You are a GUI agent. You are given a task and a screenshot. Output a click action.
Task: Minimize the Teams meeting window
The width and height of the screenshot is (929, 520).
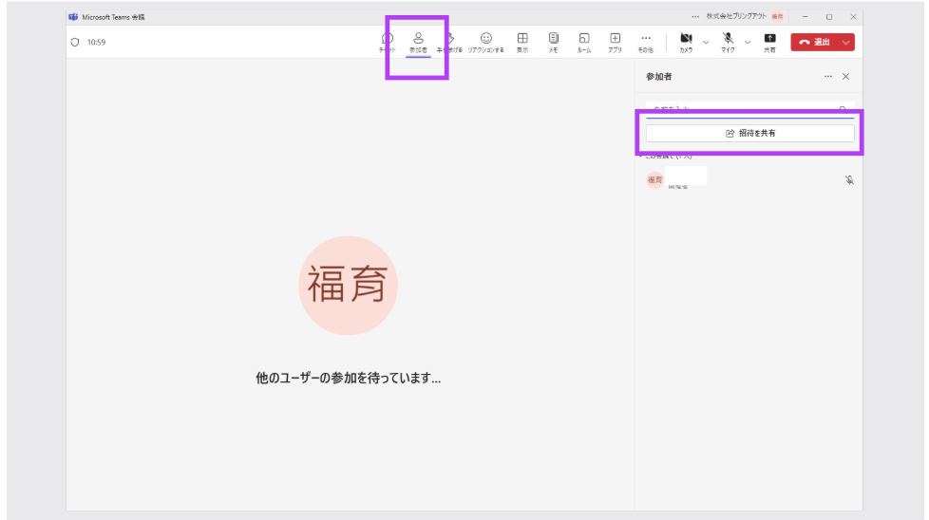coord(806,16)
